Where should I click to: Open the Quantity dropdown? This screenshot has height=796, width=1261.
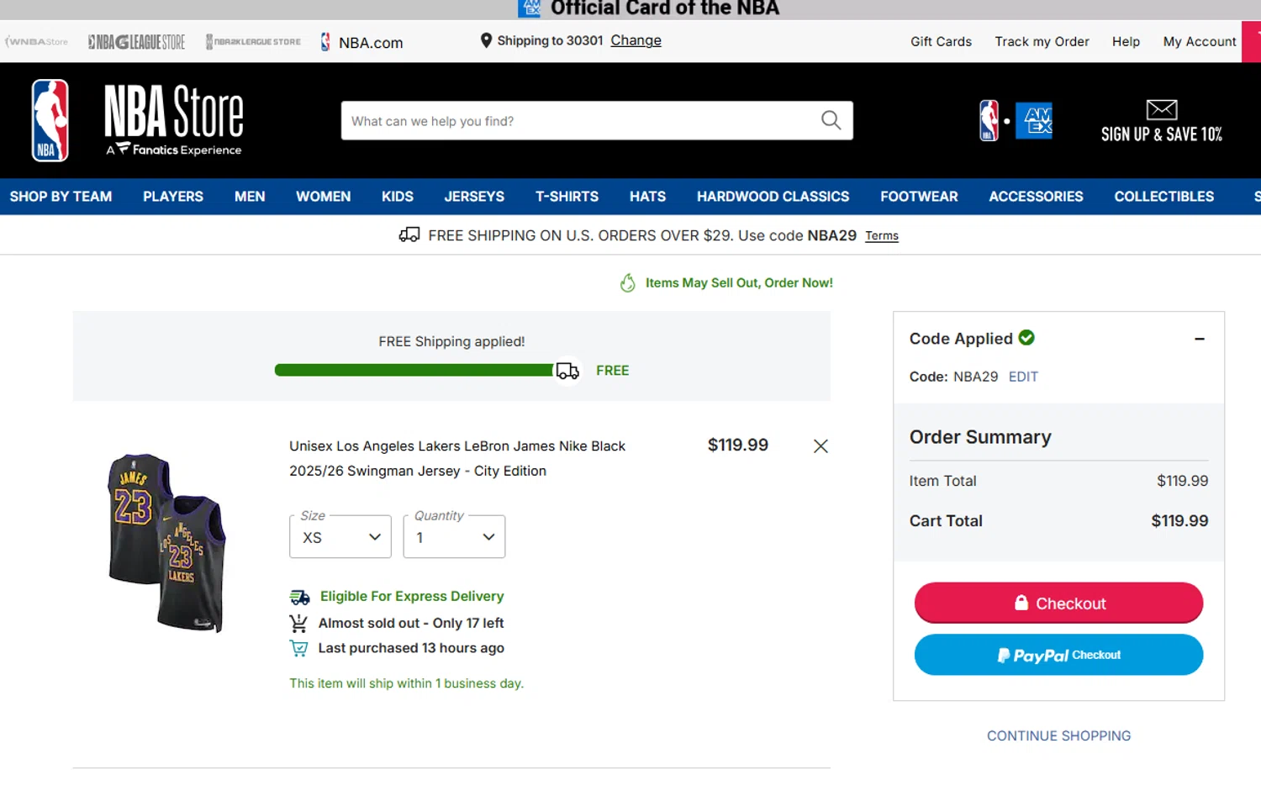click(x=454, y=536)
